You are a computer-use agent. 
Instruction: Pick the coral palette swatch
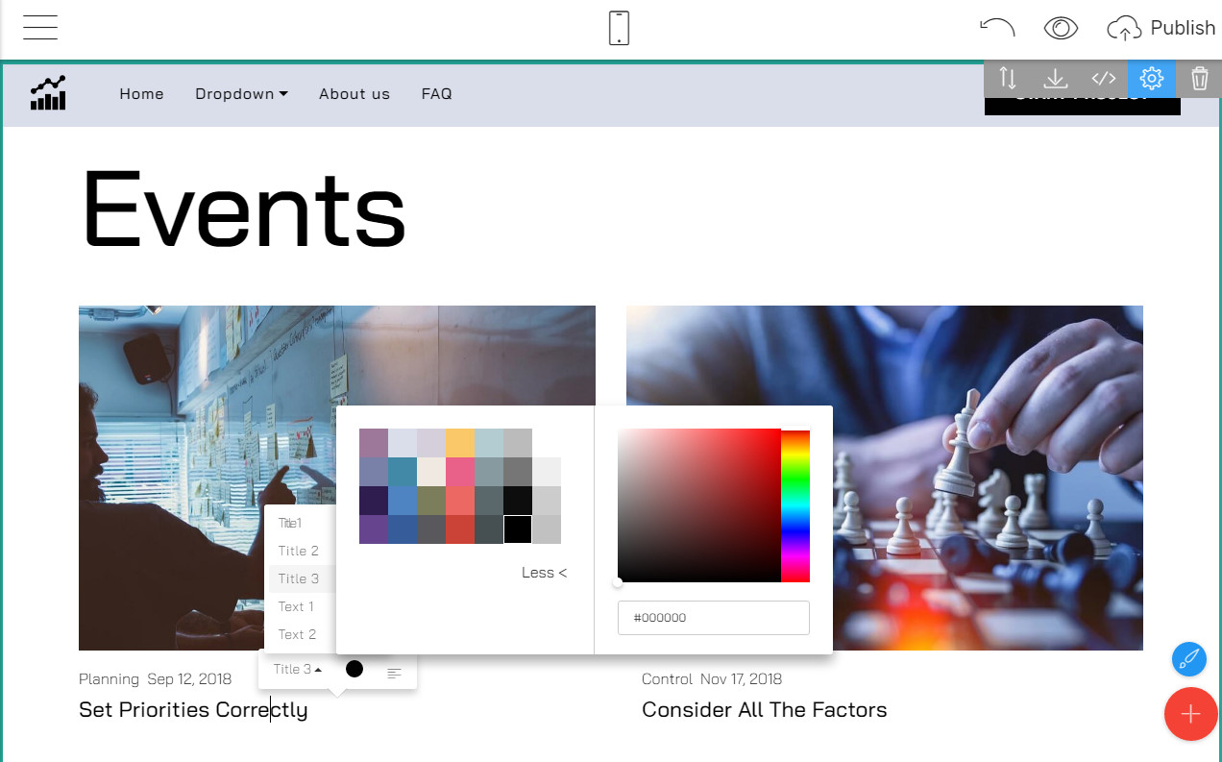pyautogui.click(x=460, y=501)
